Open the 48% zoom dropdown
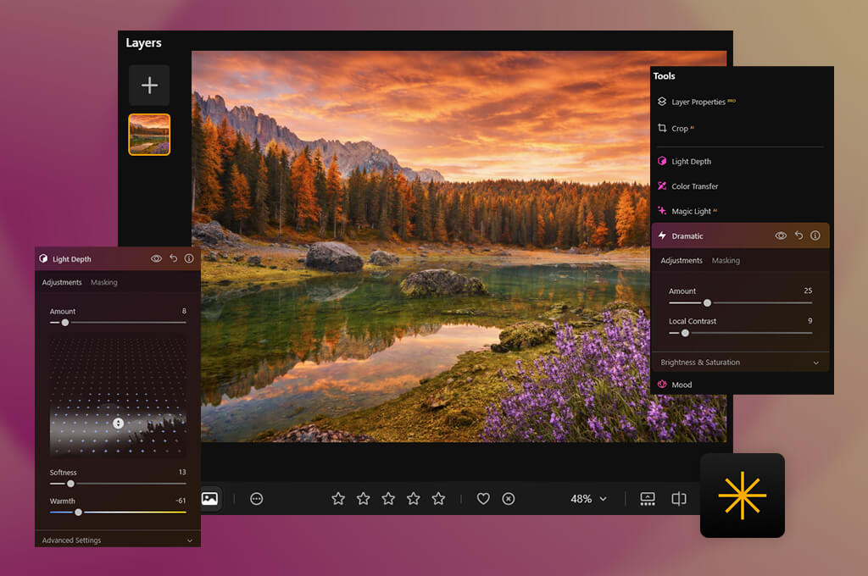Viewport: 868px width, 576px height. coord(588,499)
